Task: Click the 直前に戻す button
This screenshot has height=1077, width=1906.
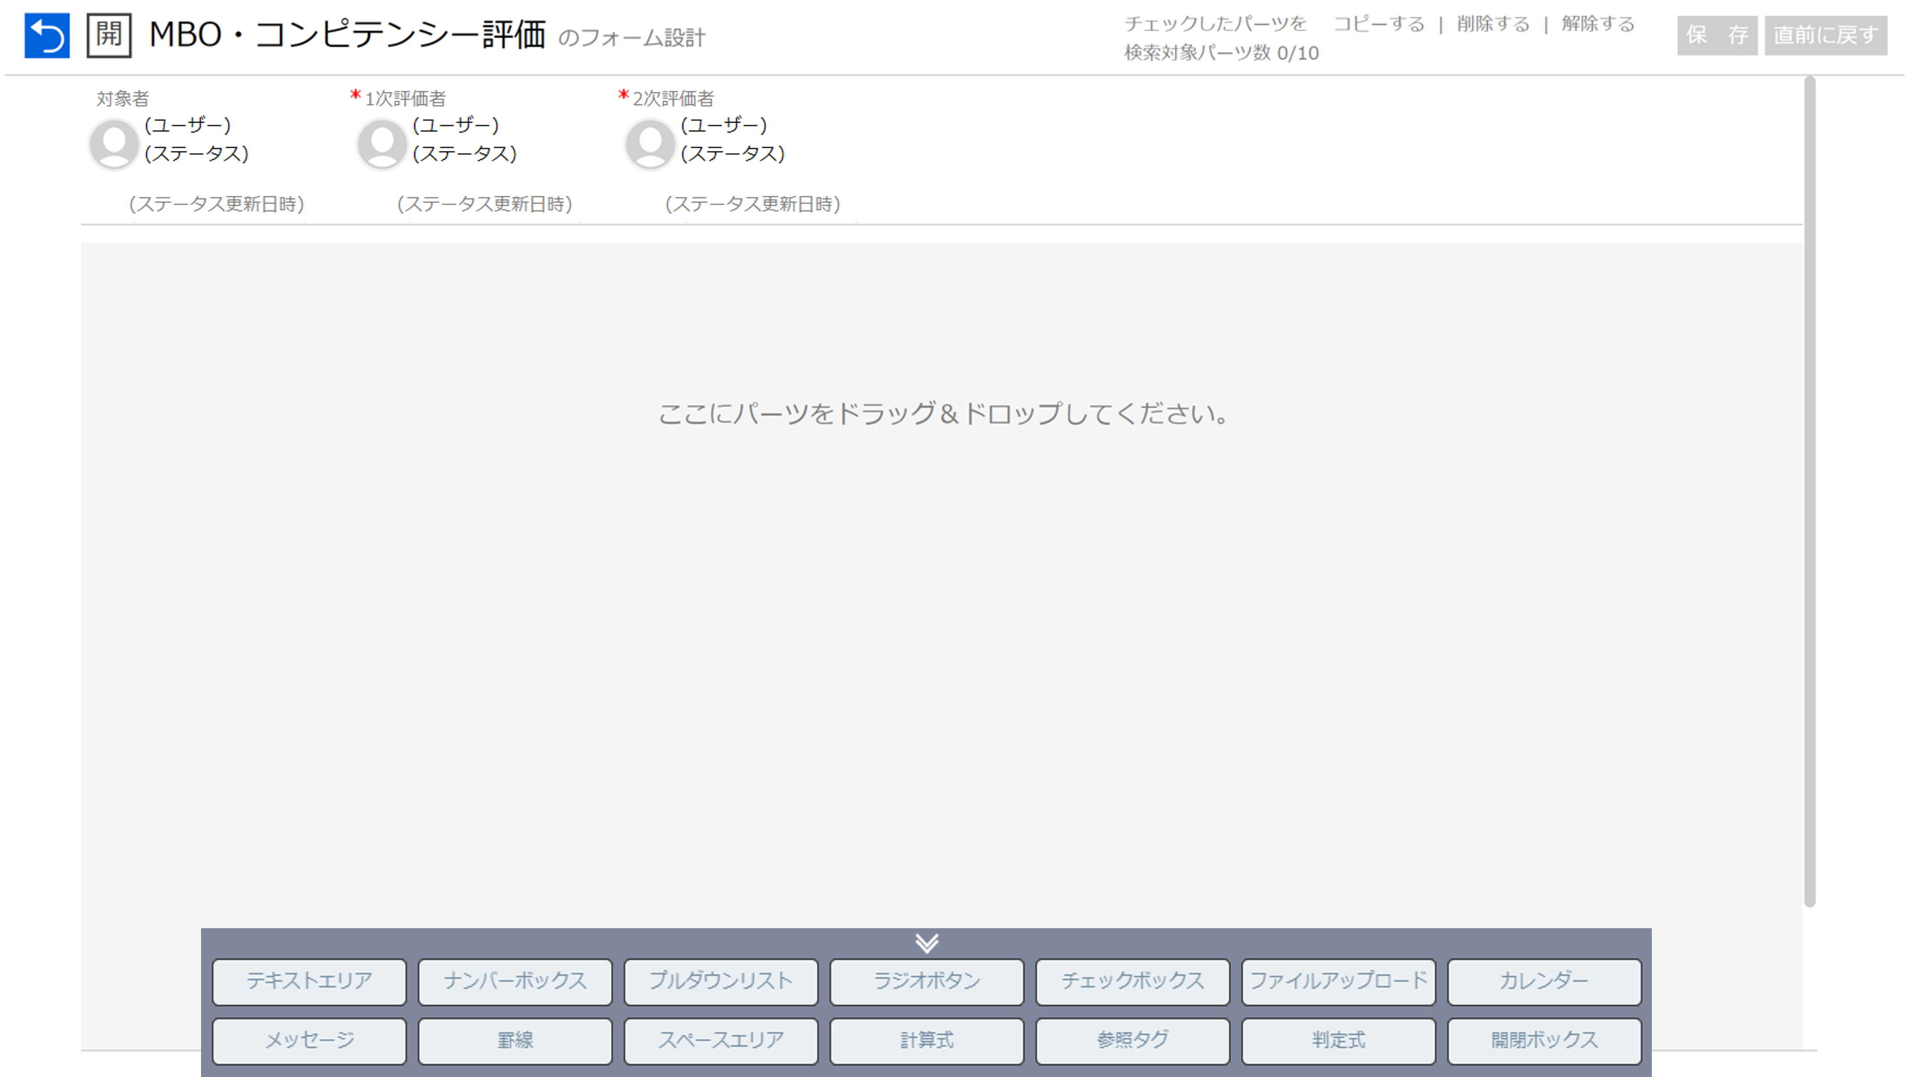Action: pos(1825,35)
